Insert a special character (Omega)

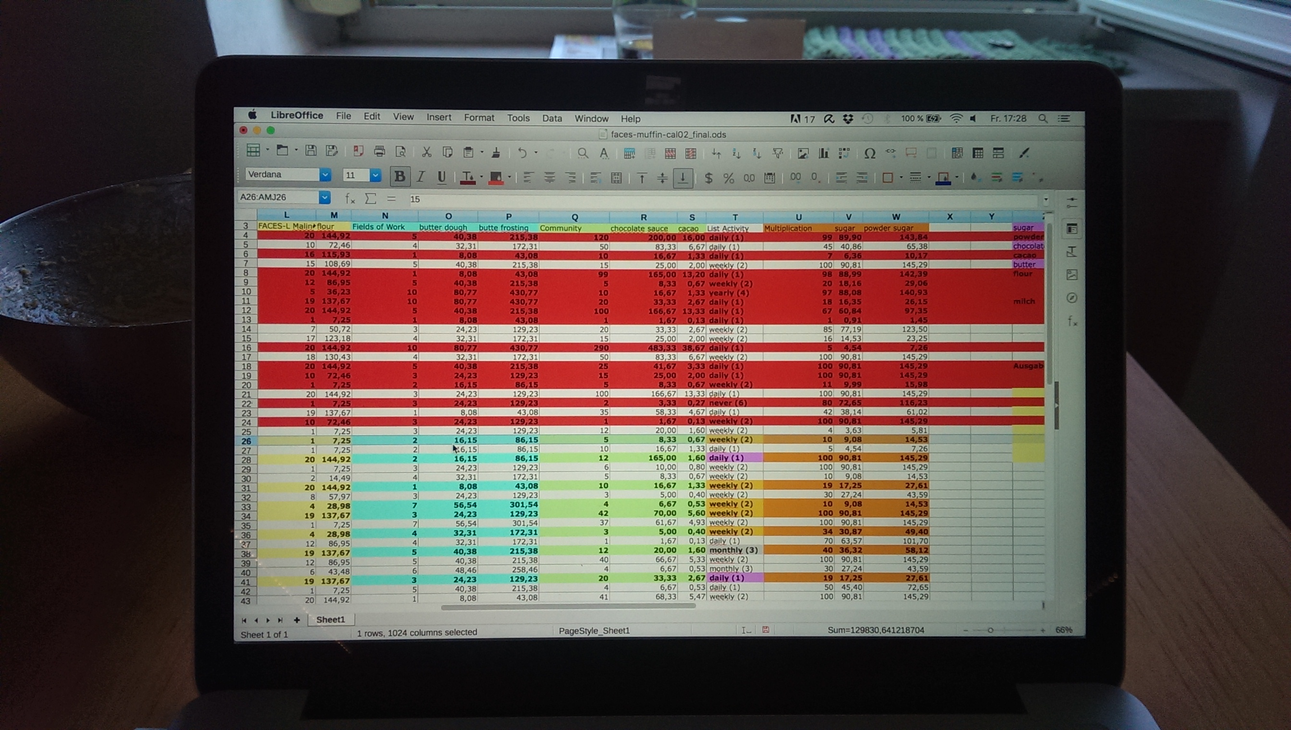coord(870,153)
